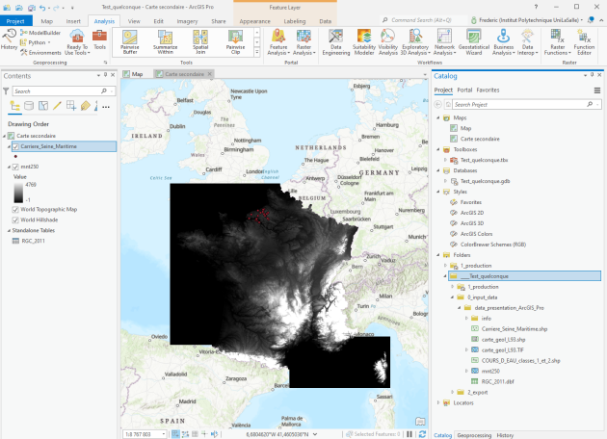Click mnt250 grayscale color ramp
Screen dimensions: 607x439
pyautogui.click(x=18, y=193)
